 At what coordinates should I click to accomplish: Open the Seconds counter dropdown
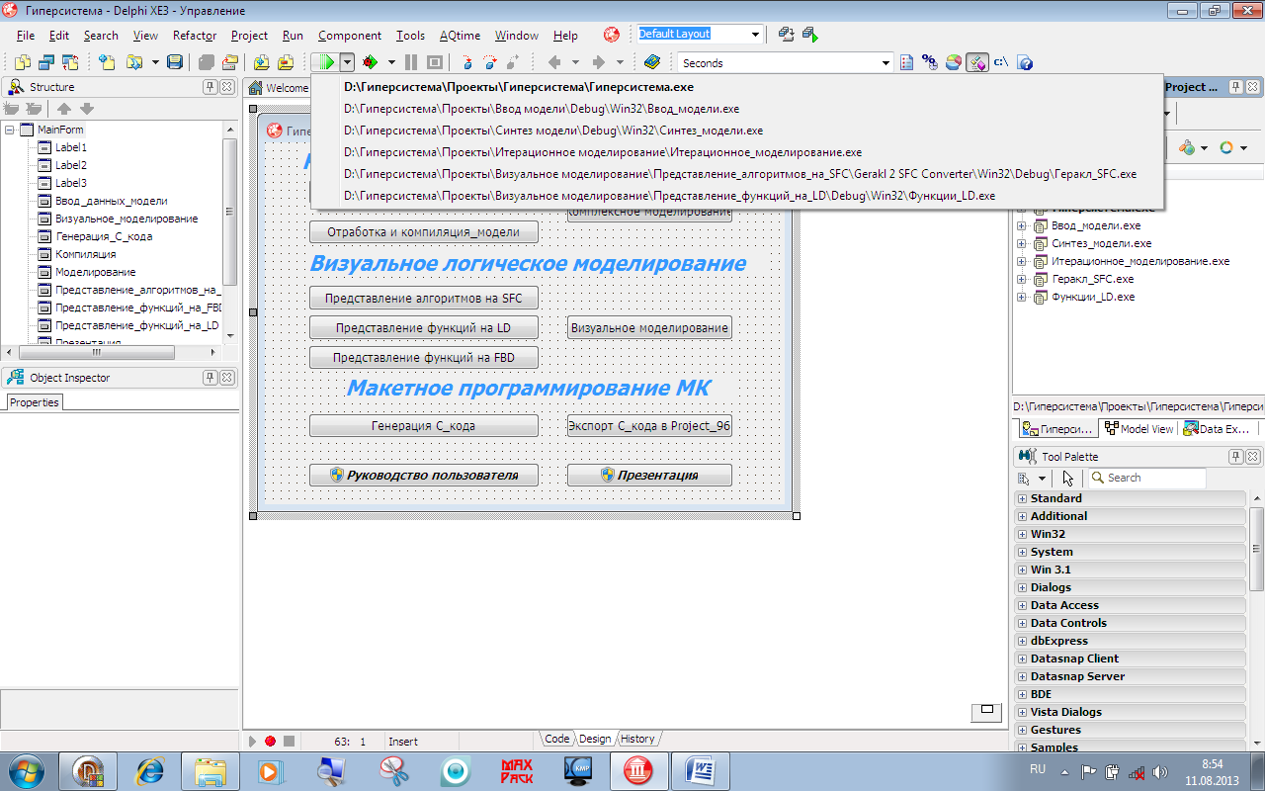(885, 62)
